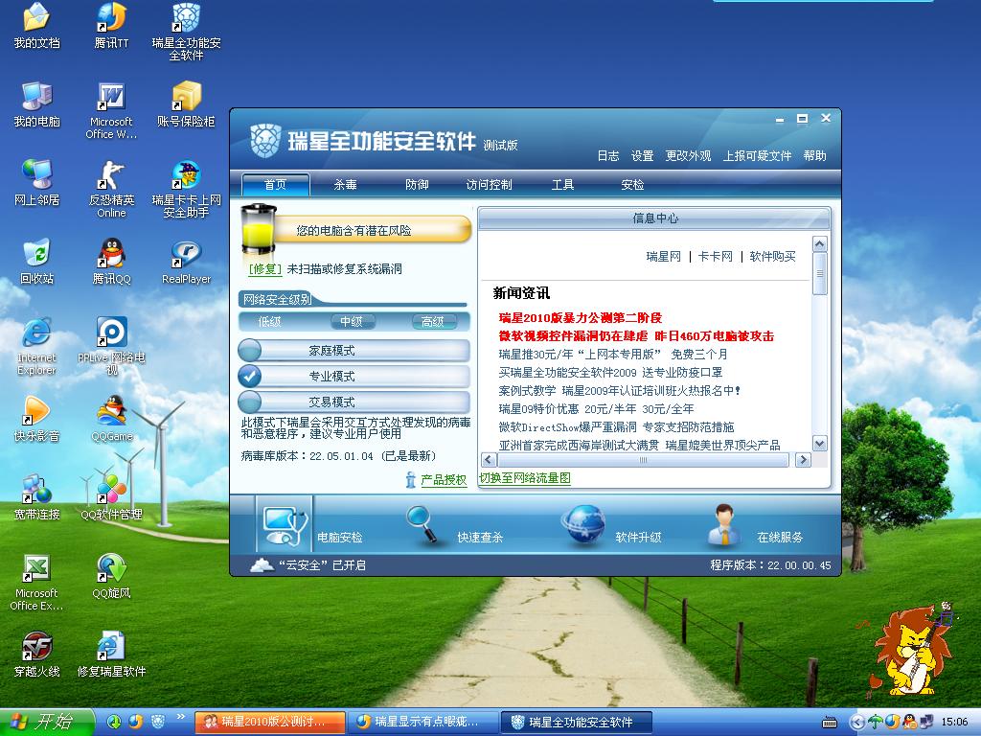The height and width of the screenshot is (736, 981).
Task: Launch the 快乐影音 desktop icon
Action: coord(36,419)
